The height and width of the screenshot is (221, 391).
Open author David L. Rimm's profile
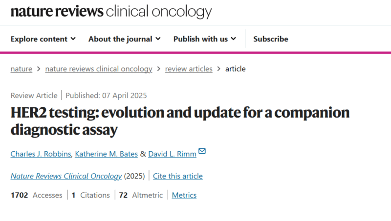pos(173,154)
